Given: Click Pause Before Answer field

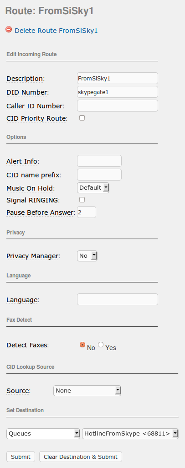Looking at the screenshot, I should pyautogui.click(x=87, y=212).
